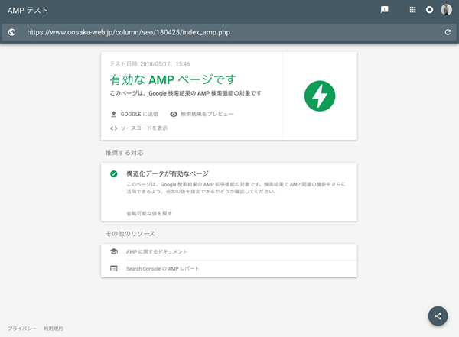
Task: Click the 構造化データが有効なページ heading
Action: (x=168, y=173)
